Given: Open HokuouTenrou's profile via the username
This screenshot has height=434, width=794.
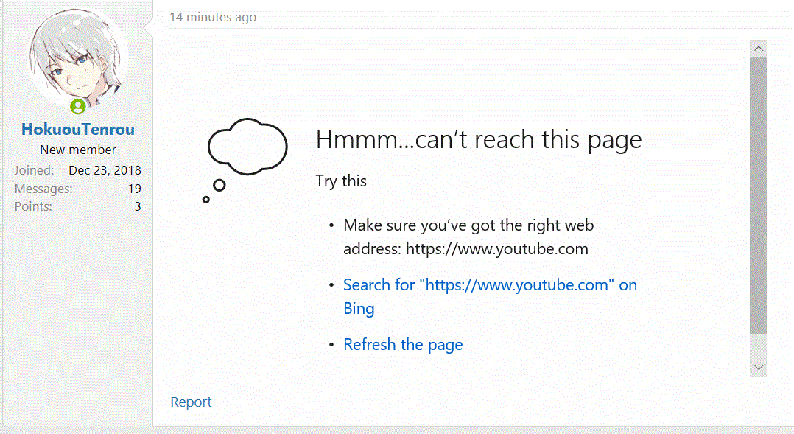Looking at the screenshot, I should pos(77,130).
